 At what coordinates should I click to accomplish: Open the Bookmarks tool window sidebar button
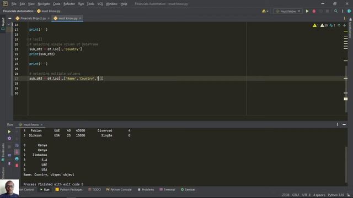(x=3, y=152)
